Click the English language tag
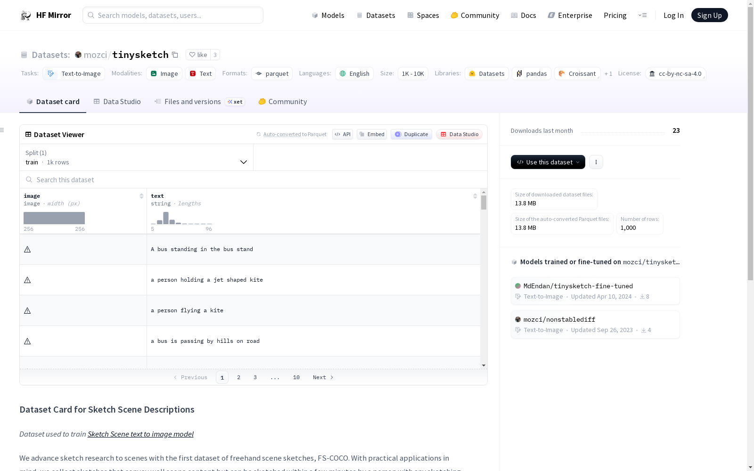Viewport: 754px width, 471px height. [x=354, y=73]
